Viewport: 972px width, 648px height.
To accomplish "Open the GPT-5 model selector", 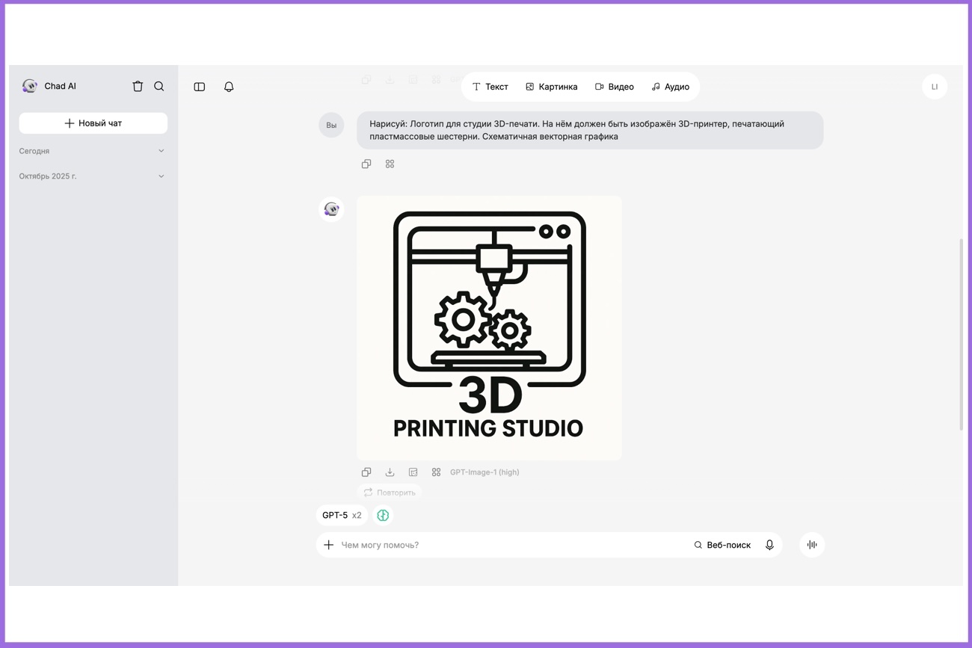I will 341,515.
